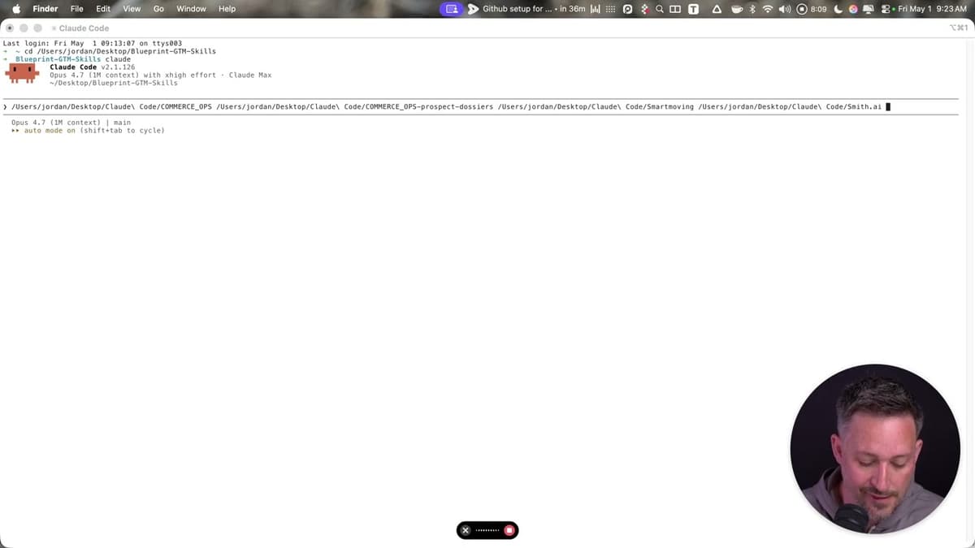Click the Claude Code pixel mascot logo
The height and width of the screenshot is (548, 975).
pyautogui.click(x=22, y=74)
